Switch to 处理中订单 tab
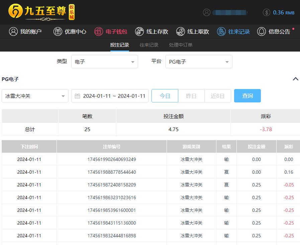This screenshot has height=245, width=300. coord(181,45)
